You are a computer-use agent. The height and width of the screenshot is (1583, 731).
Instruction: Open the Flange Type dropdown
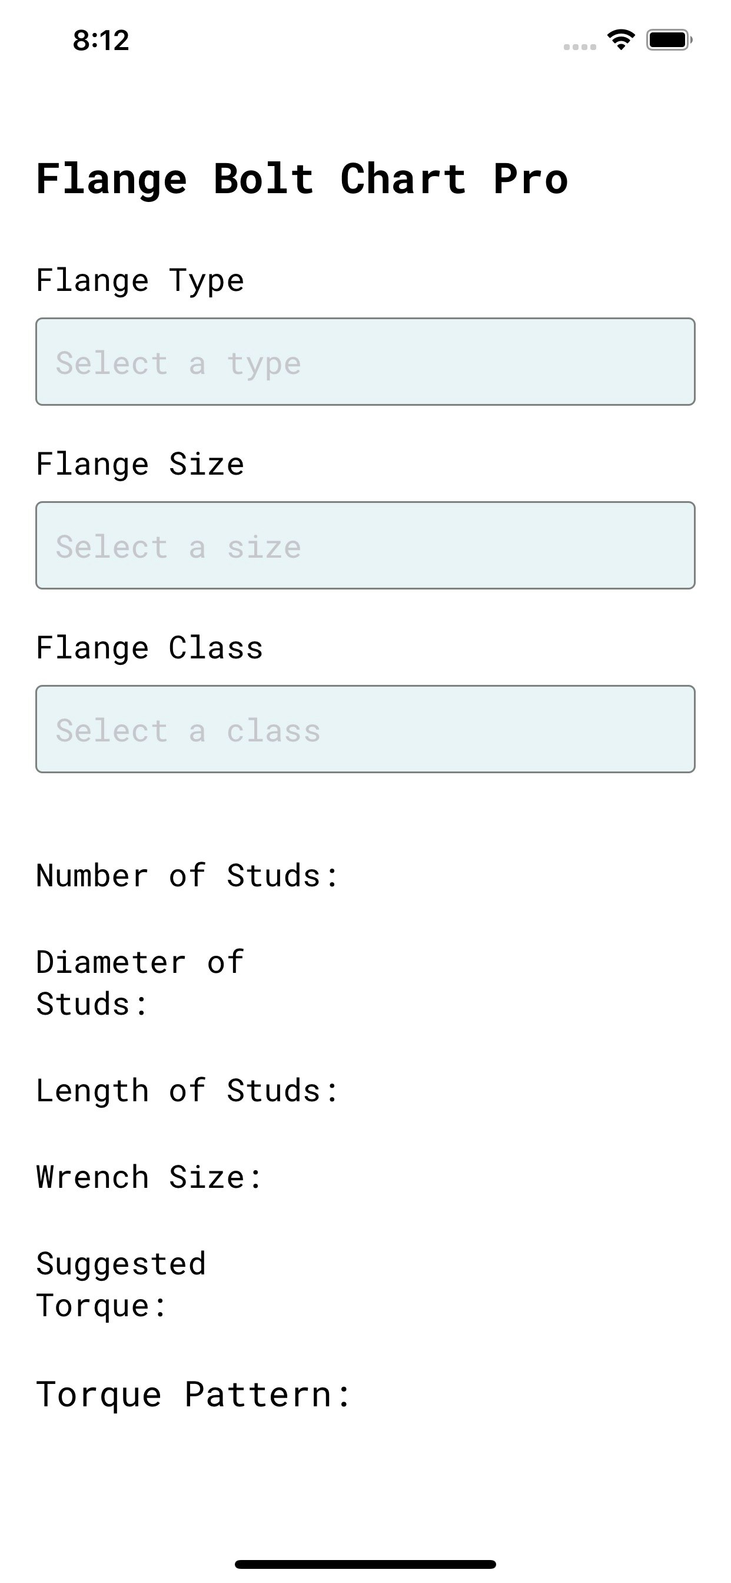(x=365, y=362)
